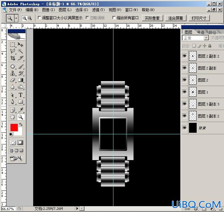Click the 适合屏幕 button
224x212 pixels.
point(176,18)
